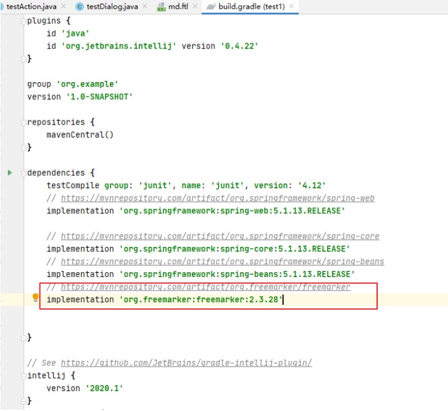Open the md.ftl editor tab
448x411 pixels.
178,6
